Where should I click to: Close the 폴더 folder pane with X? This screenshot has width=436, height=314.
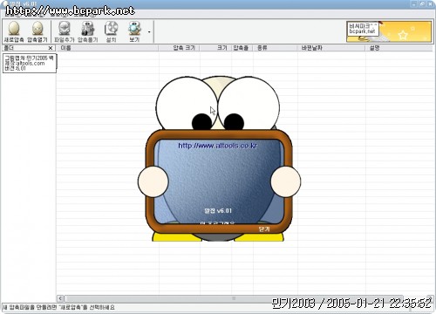point(51,48)
